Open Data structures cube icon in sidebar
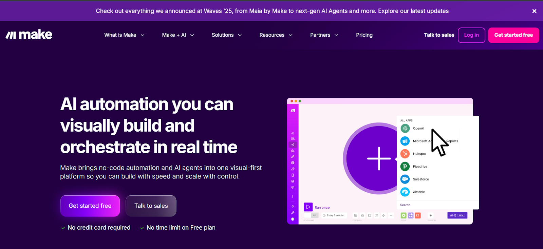The height and width of the screenshot is (249, 543). click(x=293, y=187)
